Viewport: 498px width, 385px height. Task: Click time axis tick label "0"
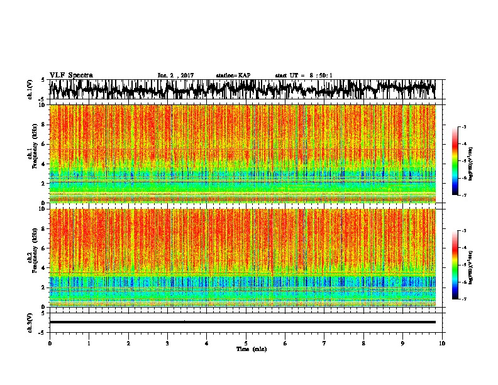pyautogui.click(x=50, y=343)
